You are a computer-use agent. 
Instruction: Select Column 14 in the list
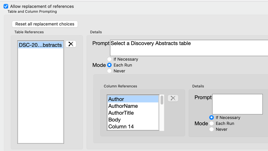(133, 127)
